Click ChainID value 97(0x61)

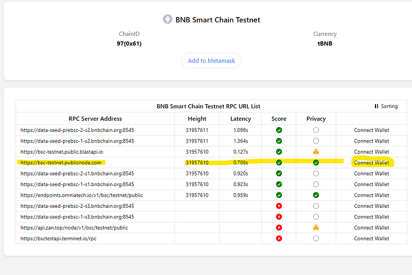click(129, 44)
